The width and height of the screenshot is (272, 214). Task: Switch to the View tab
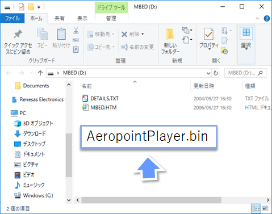coord(82,19)
